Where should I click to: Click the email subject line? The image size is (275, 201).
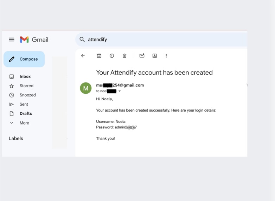(154, 73)
